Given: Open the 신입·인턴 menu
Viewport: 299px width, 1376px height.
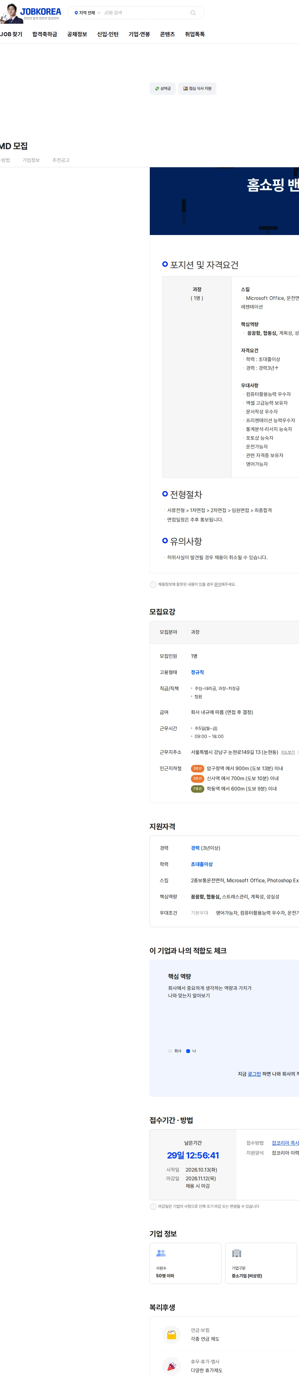Looking at the screenshot, I should (108, 34).
